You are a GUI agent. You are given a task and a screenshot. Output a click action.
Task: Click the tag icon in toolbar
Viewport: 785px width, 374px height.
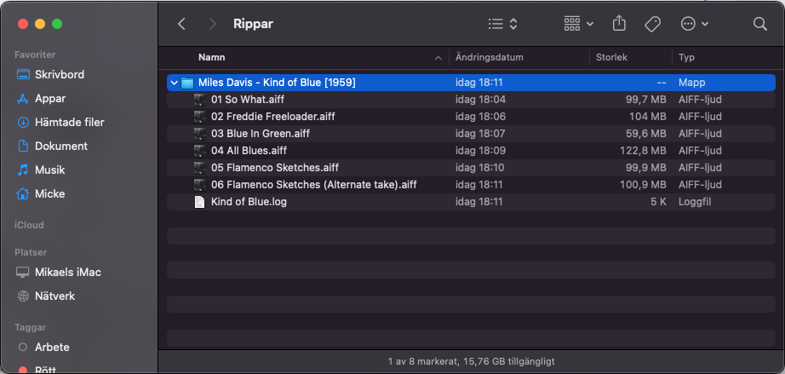[x=652, y=24]
